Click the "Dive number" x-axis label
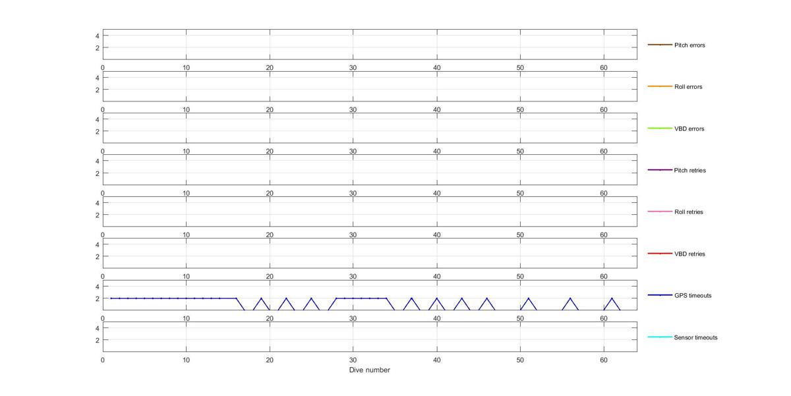Viewport: 791px width, 396px height. coord(370,370)
